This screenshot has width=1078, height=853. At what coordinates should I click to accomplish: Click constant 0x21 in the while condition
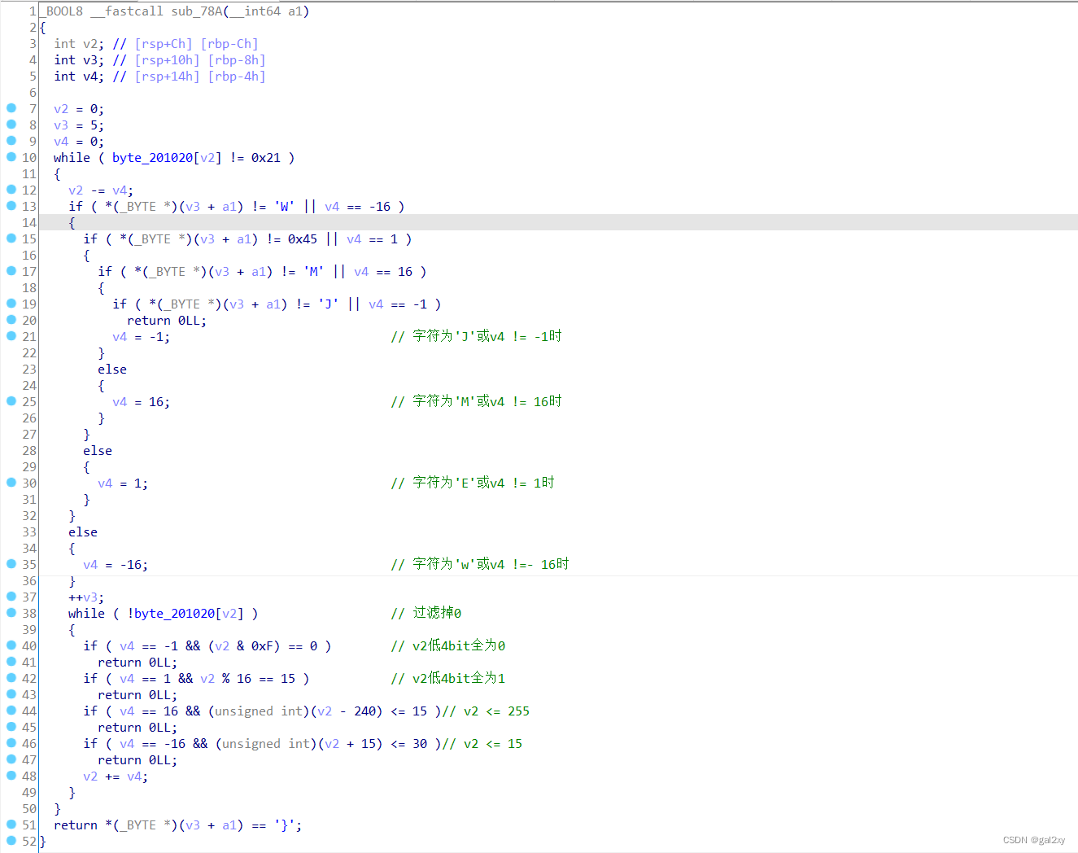click(265, 158)
